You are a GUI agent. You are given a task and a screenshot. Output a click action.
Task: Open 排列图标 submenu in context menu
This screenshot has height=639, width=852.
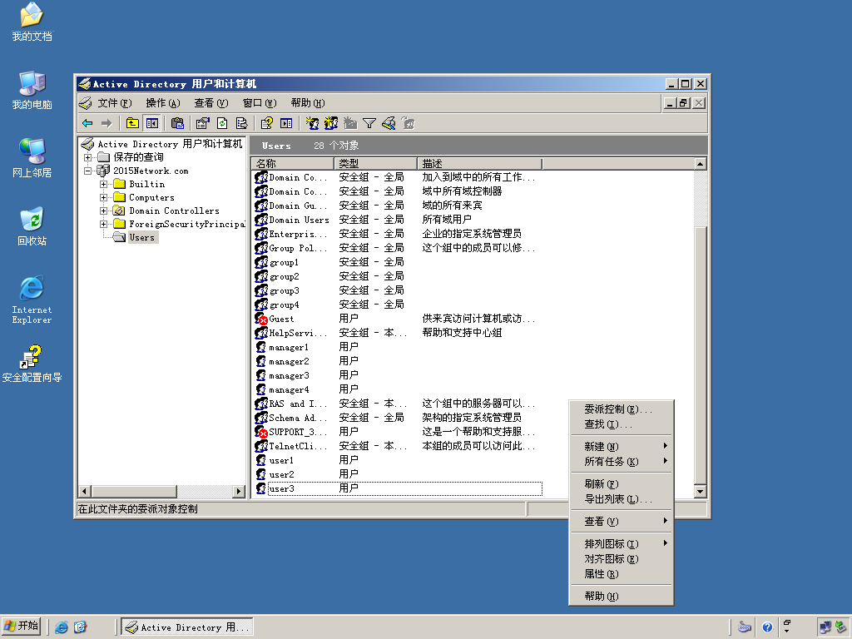coord(621,544)
